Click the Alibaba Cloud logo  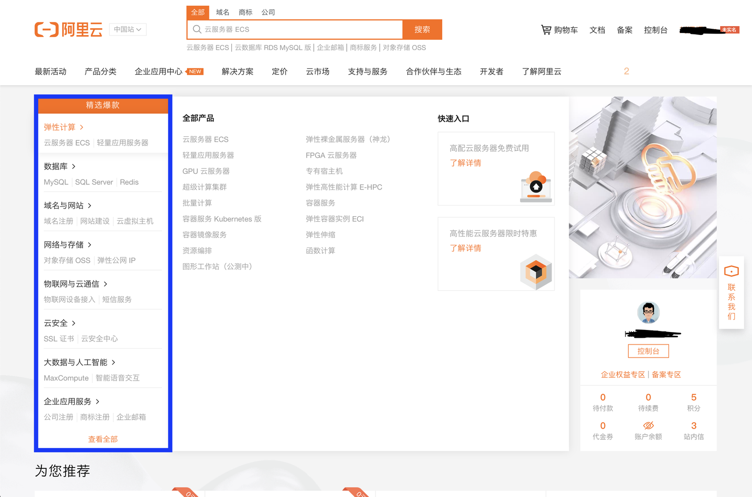point(68,29)
